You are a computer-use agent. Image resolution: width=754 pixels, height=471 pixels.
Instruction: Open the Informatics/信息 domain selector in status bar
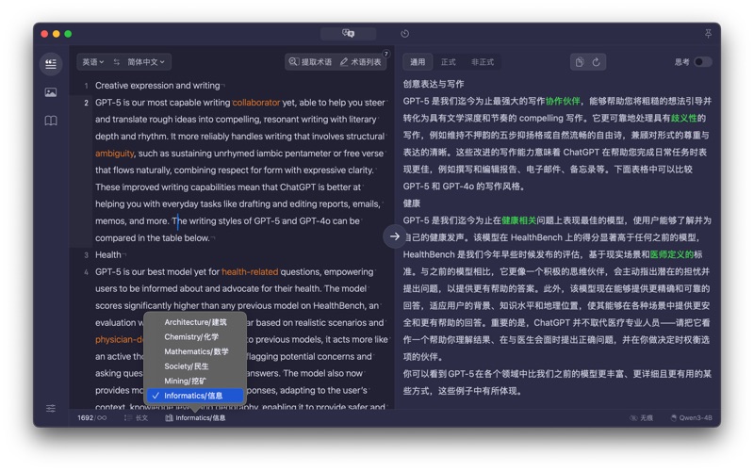194,417
